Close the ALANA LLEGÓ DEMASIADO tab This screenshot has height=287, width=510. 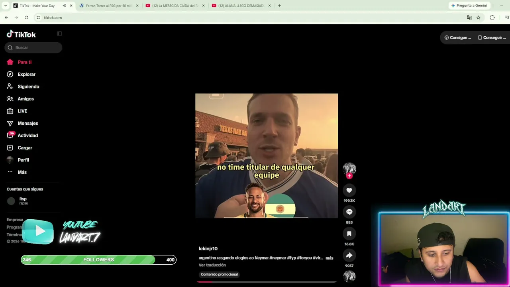pos(270,6)
